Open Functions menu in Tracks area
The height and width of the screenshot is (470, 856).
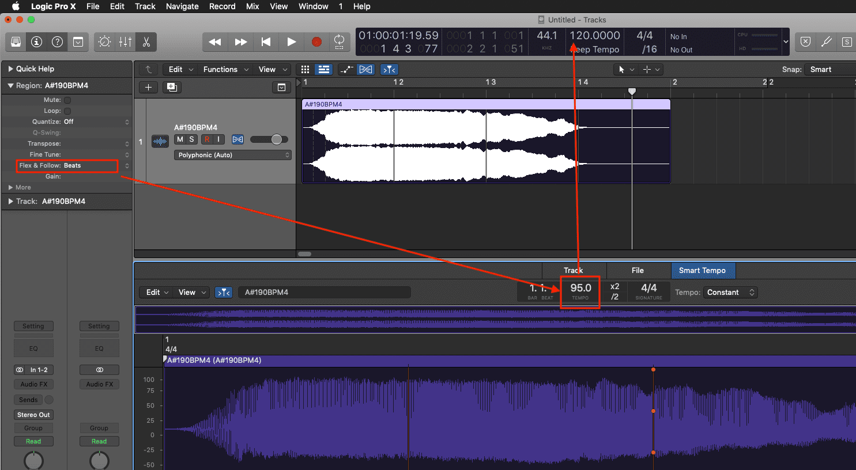226,70
